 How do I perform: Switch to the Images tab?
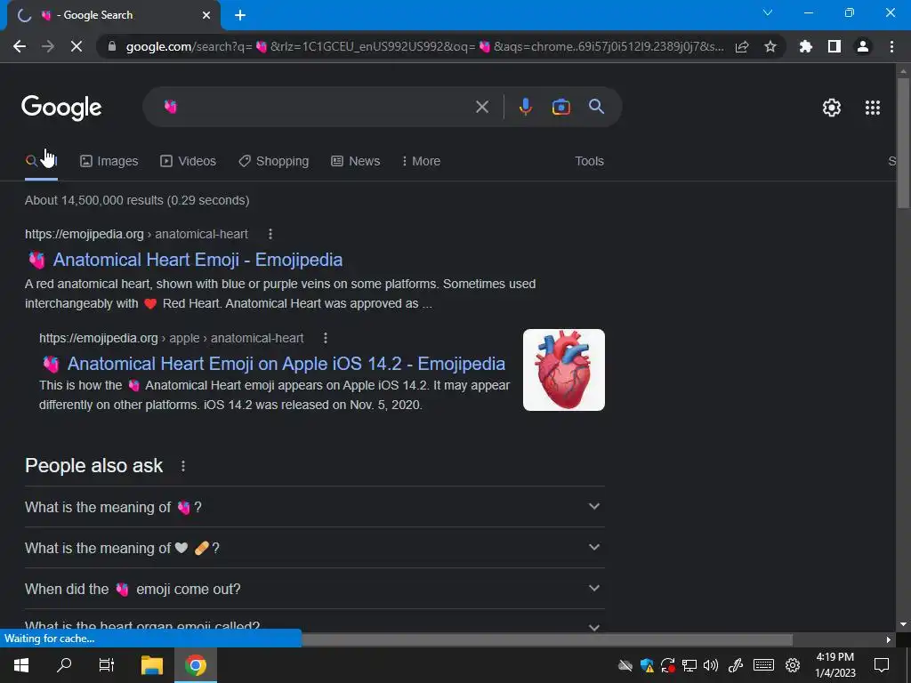click(x=109, y=161)
